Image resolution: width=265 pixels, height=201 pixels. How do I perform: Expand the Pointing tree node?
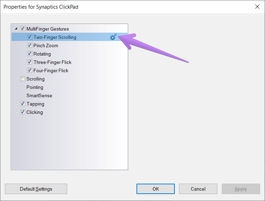16,87
